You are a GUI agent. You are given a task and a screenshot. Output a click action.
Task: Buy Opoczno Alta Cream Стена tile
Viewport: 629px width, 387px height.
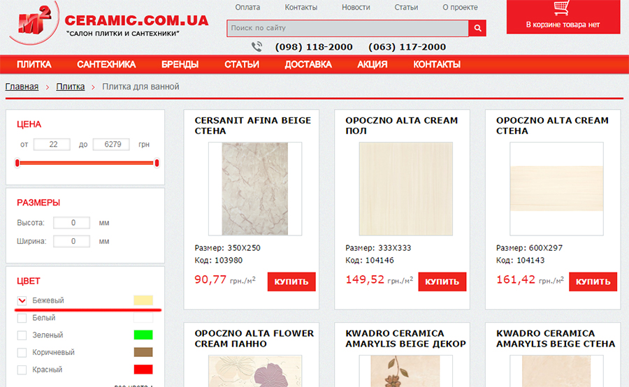[593, 282]
